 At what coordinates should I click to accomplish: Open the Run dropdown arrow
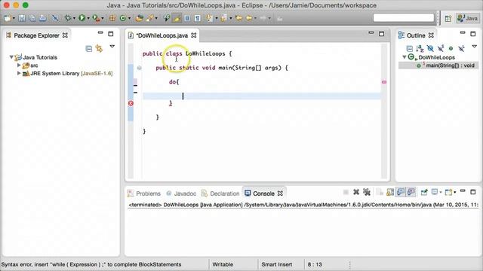coord(88,18)
